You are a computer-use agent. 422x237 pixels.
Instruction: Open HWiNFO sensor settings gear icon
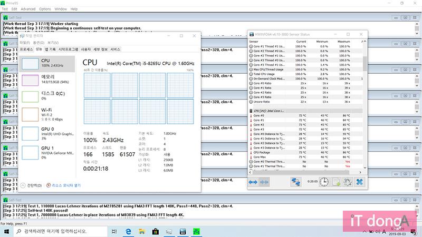pos(348,182)
